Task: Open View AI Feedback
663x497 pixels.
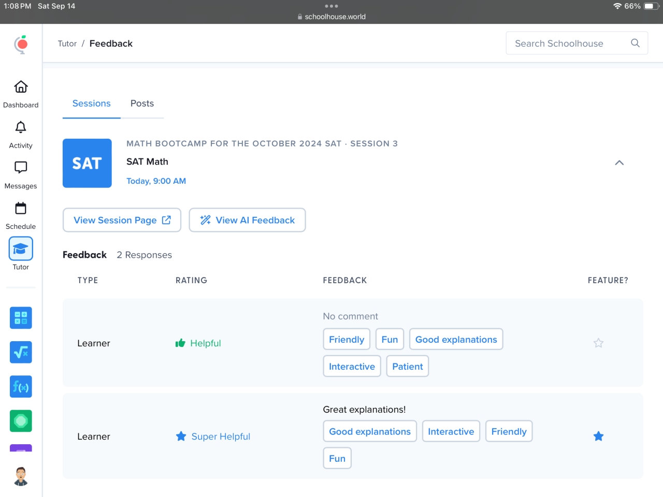Action: pyautogui.click(x=247, y=220)
